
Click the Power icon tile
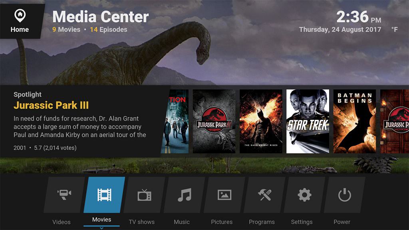point(344,195)
